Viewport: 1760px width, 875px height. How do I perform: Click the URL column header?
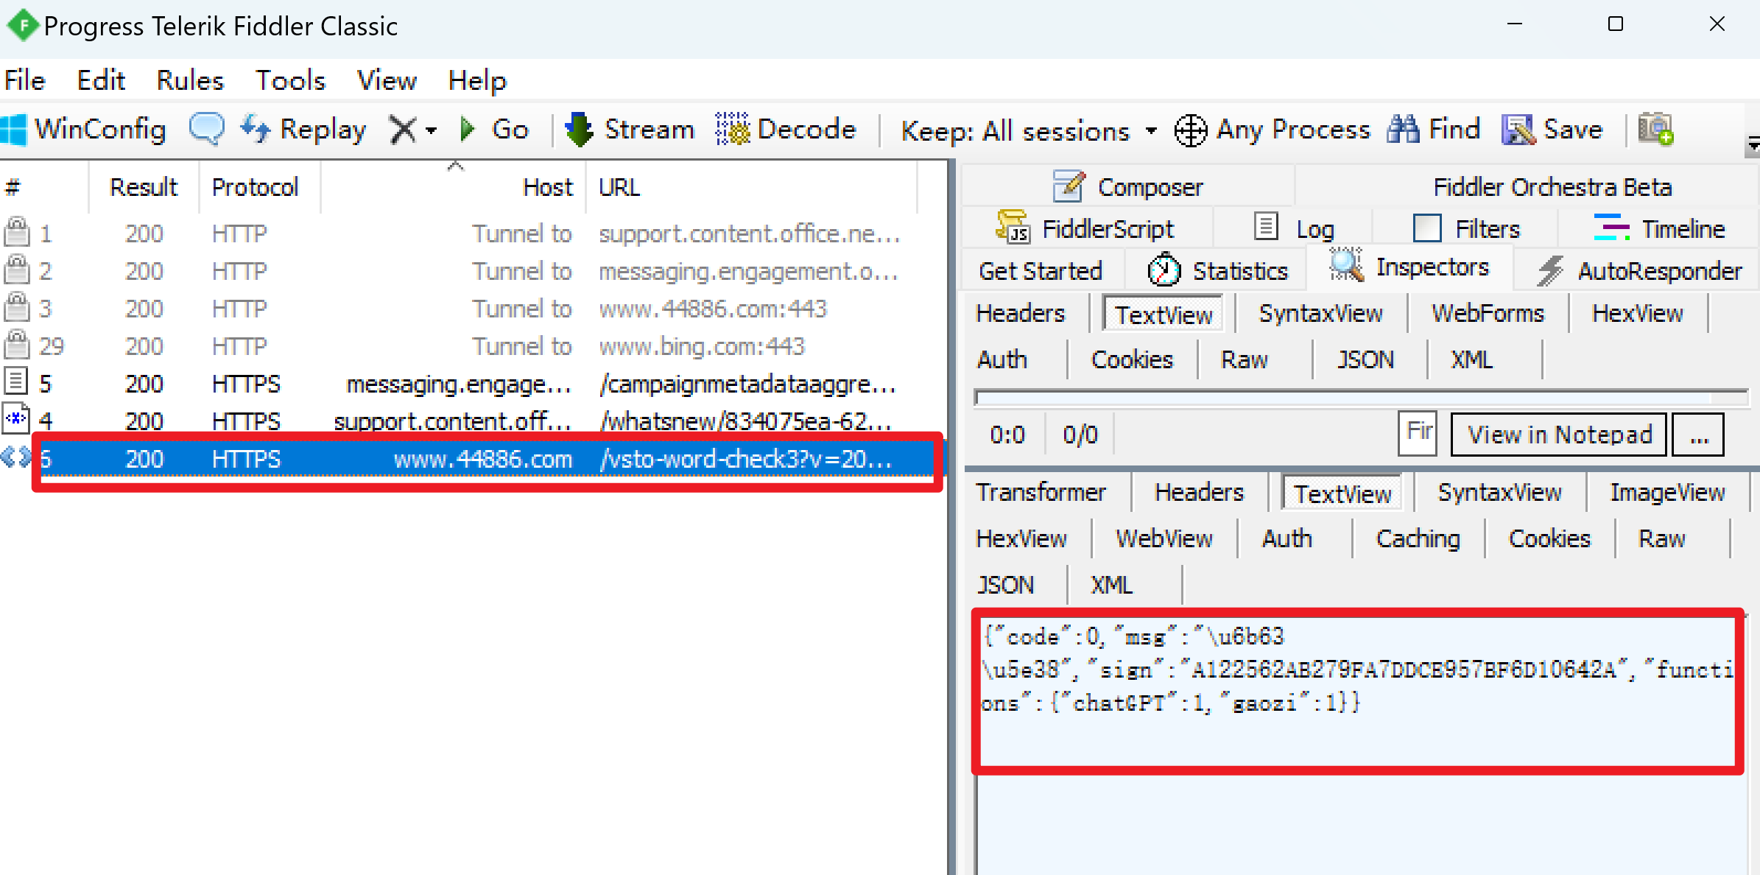pos(751,187)
